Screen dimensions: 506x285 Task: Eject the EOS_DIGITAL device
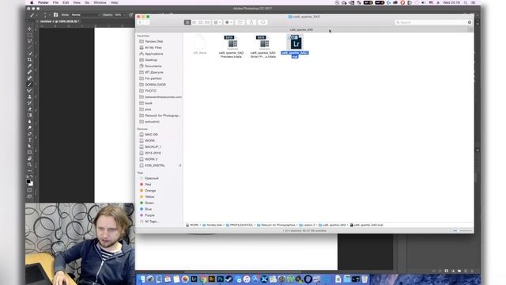pos(180,165)
